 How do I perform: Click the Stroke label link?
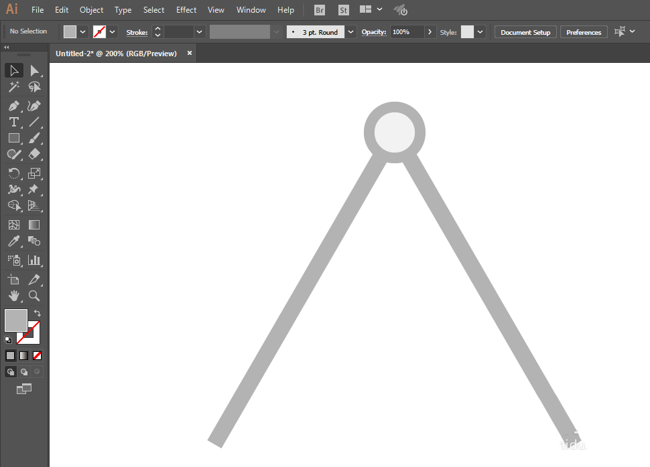coord(137,32)
